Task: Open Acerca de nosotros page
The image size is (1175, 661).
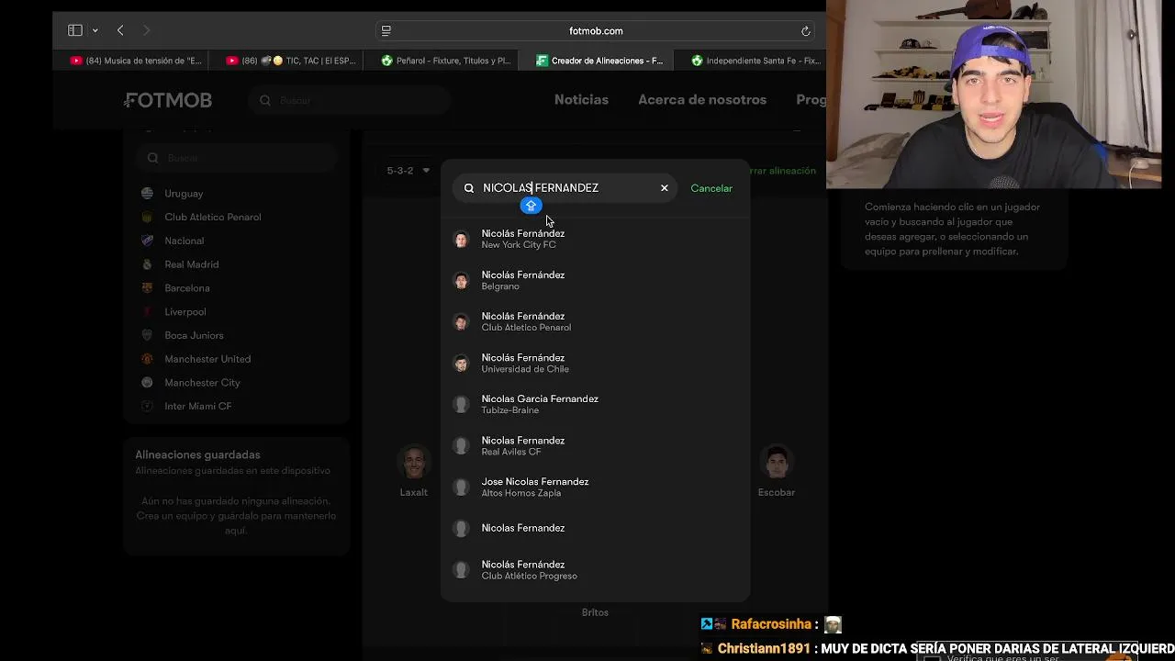Action: [702, 100]
